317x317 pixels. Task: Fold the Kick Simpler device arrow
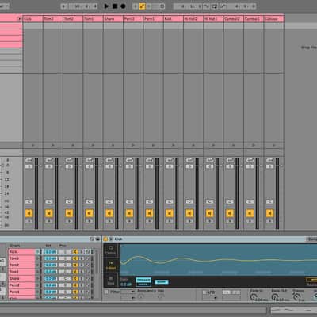[x=111, y=239]
